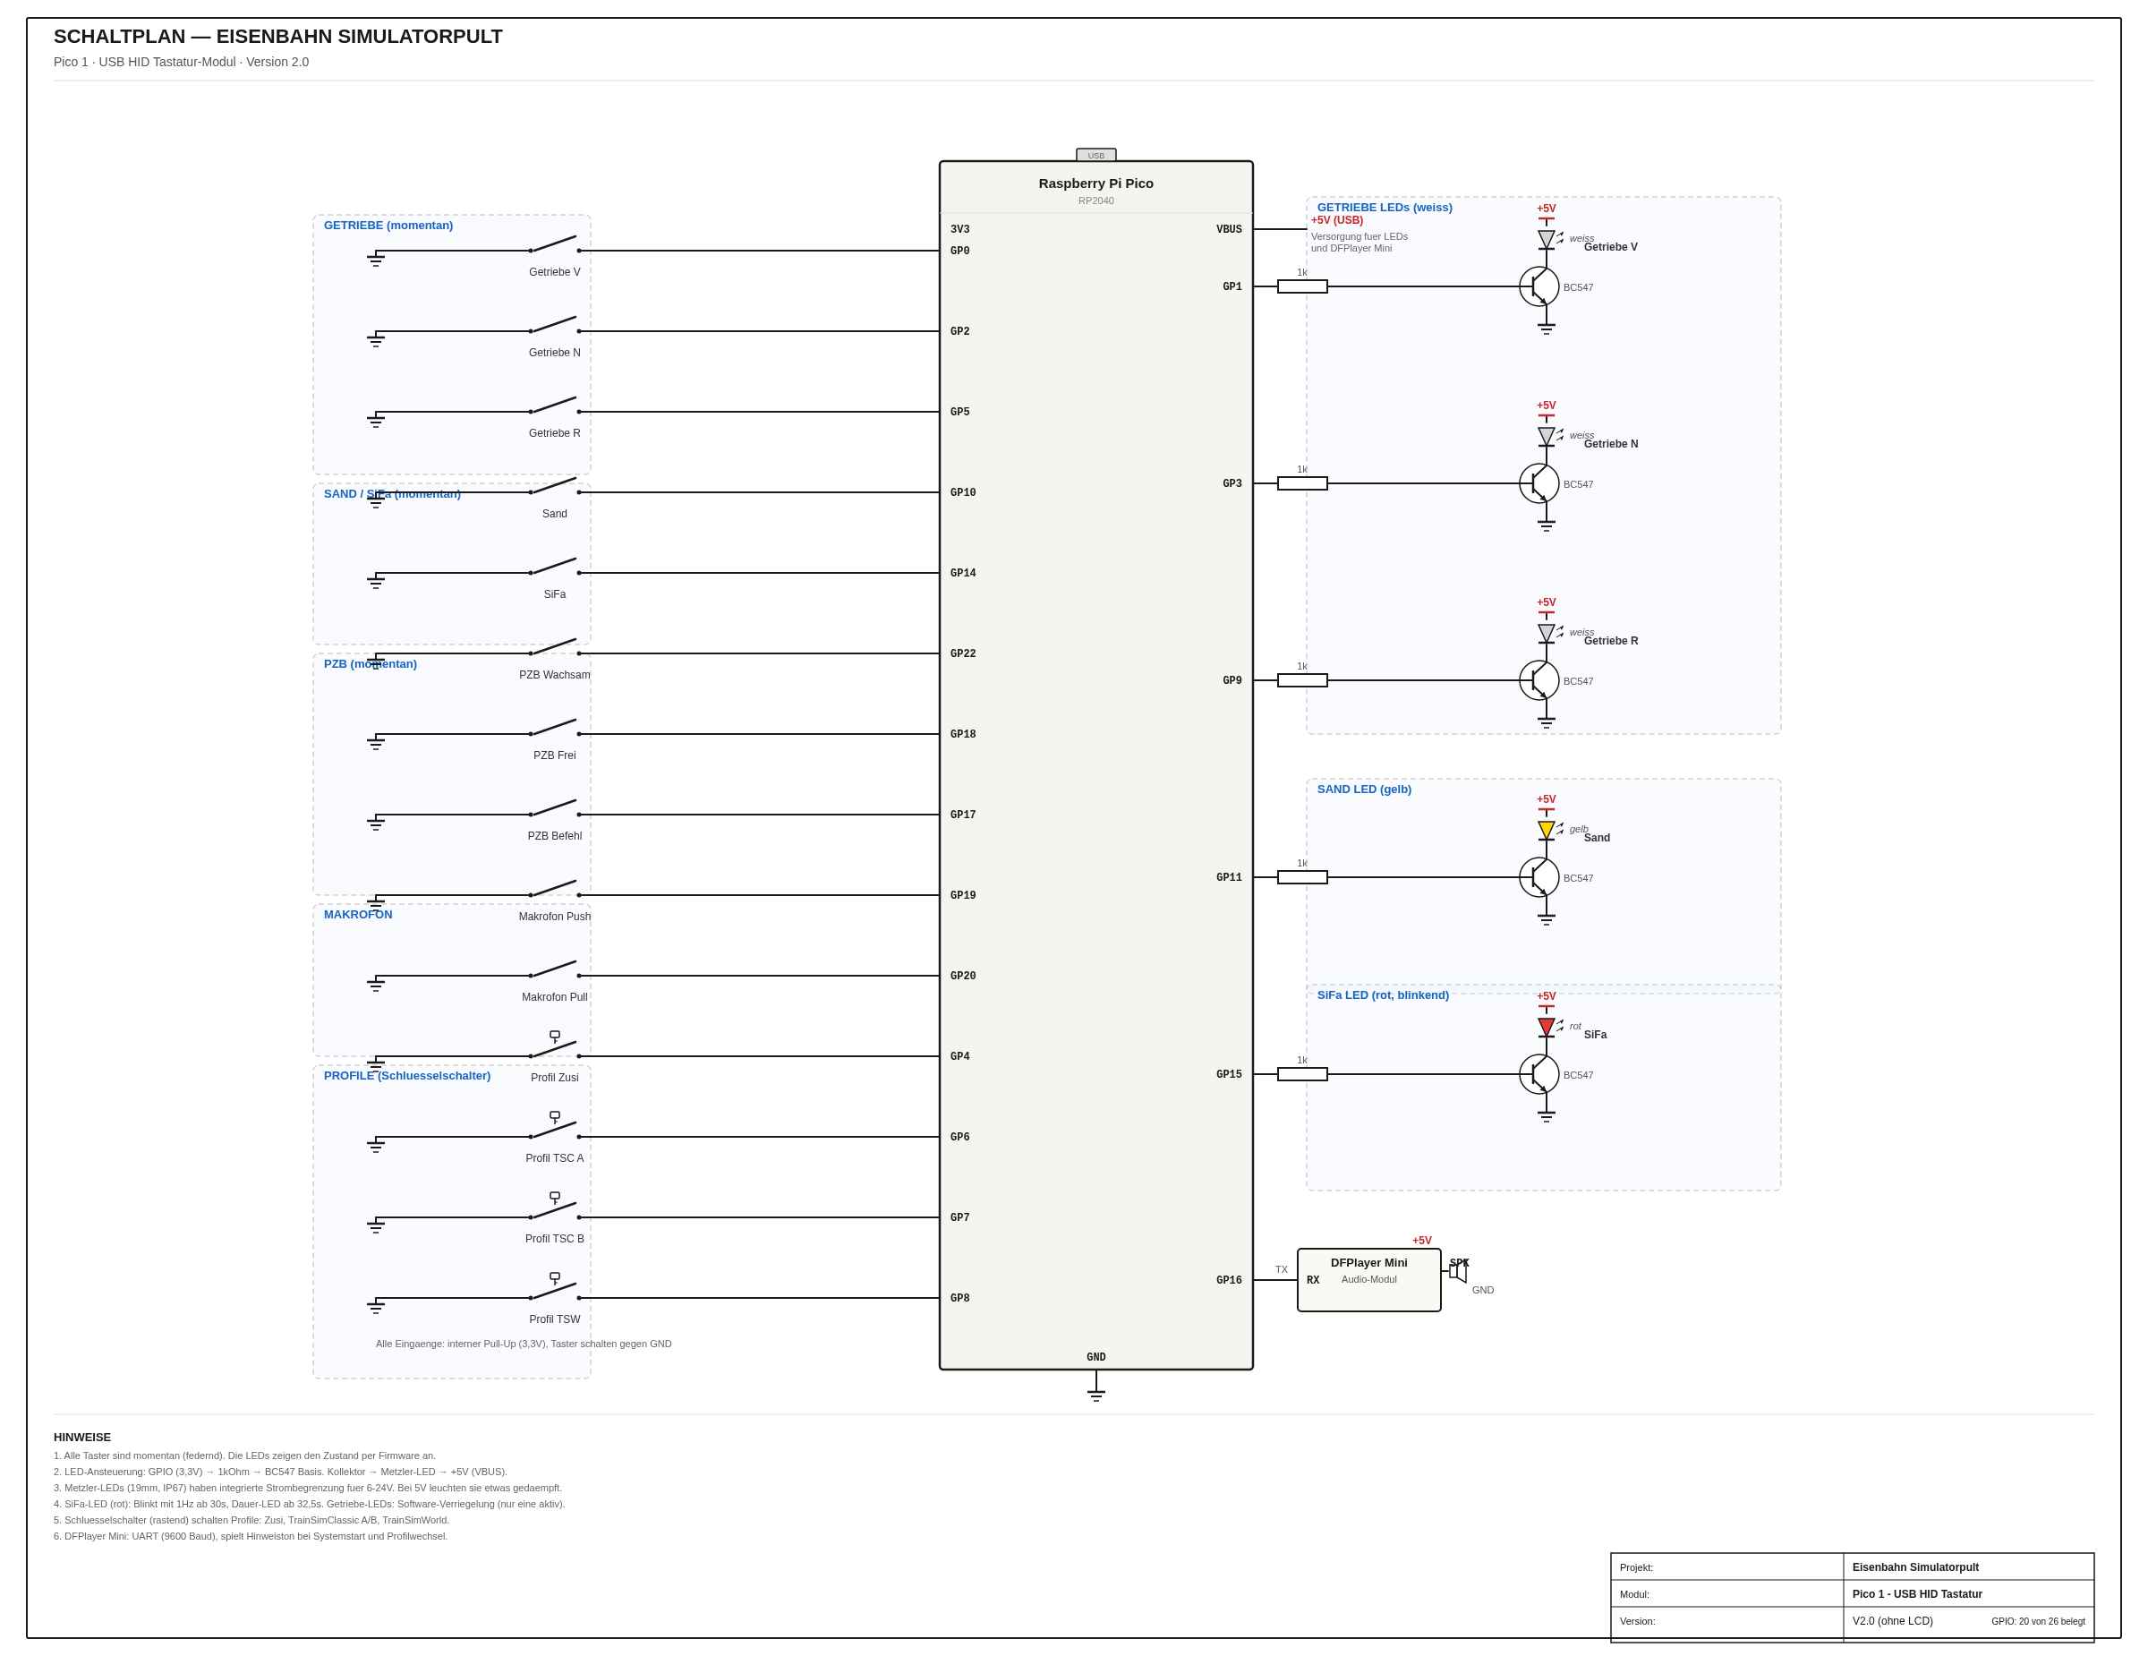Select the SiFa pushbutton switch symbol
This screenshot has height=1656, width=2148.
[555, 567]
